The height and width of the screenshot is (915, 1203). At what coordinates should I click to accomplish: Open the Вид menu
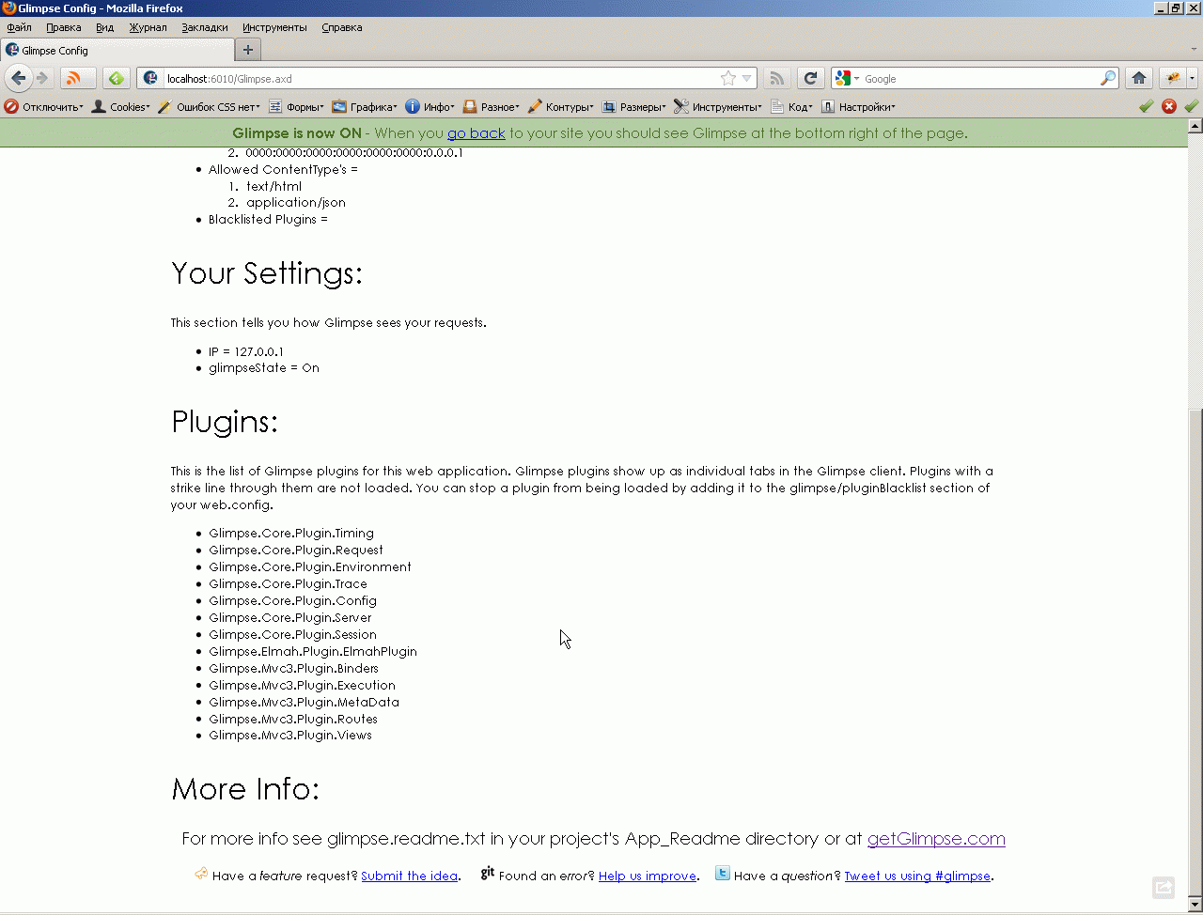click(104, 27)
